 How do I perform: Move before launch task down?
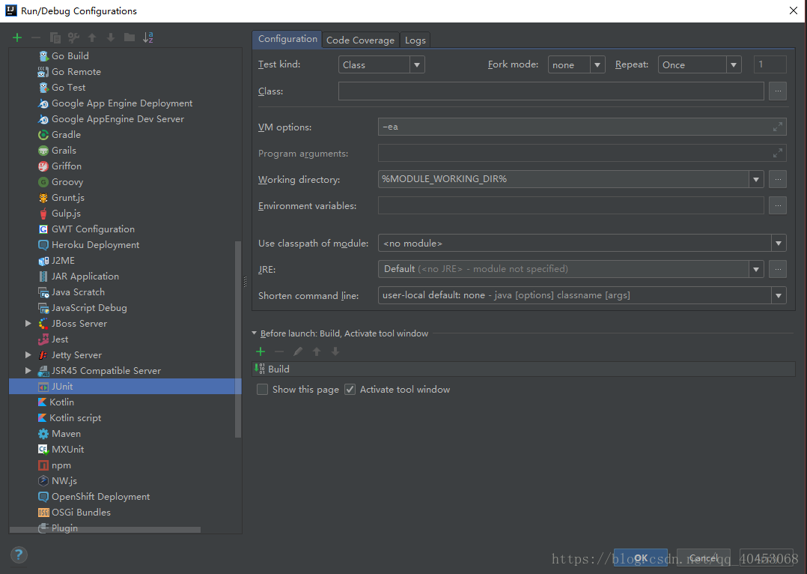tap(335, 351)
